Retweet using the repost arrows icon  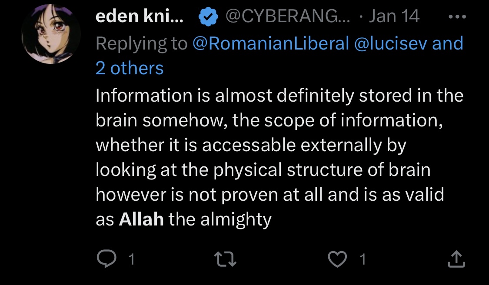pos(225,259)
